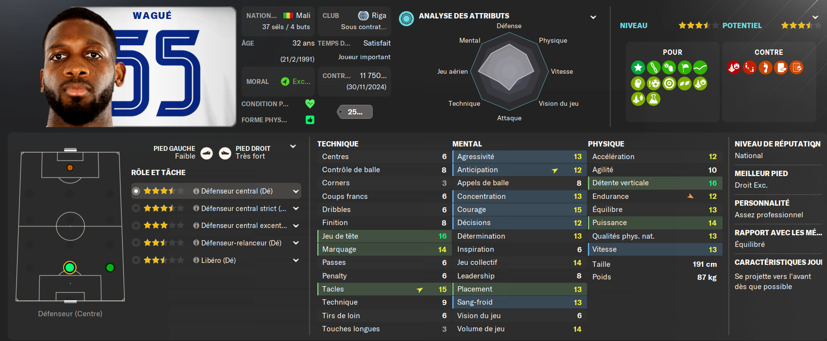The height and width of the screenshot is (341, 827).
Task: Open the pied gauche/droit panel chevron
Action: pos(293,146)
